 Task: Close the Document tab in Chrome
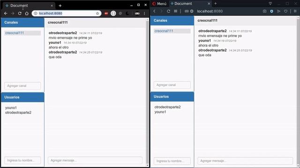click(52, 6)
